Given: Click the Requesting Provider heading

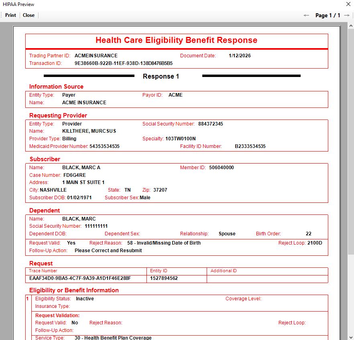Looking at the screenshot, I should pos(58,115).
